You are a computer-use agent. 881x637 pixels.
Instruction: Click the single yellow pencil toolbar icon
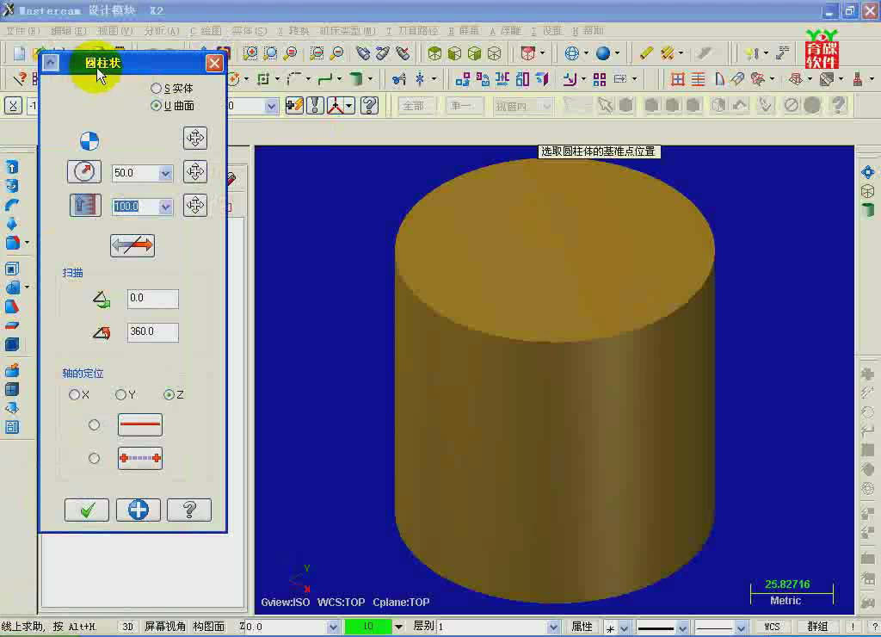point(646,53)
